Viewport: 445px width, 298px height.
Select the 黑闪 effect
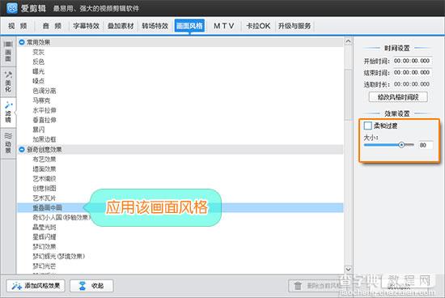pos(38,130)
